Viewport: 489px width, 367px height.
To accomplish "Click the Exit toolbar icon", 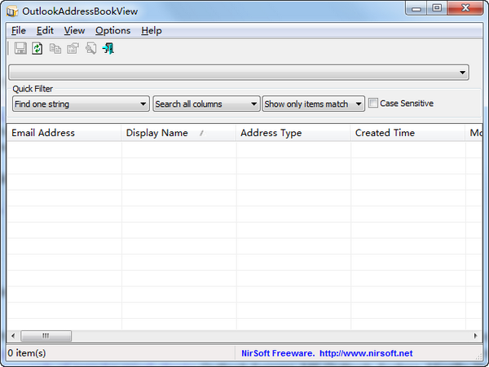I will [x=108, y=49].
